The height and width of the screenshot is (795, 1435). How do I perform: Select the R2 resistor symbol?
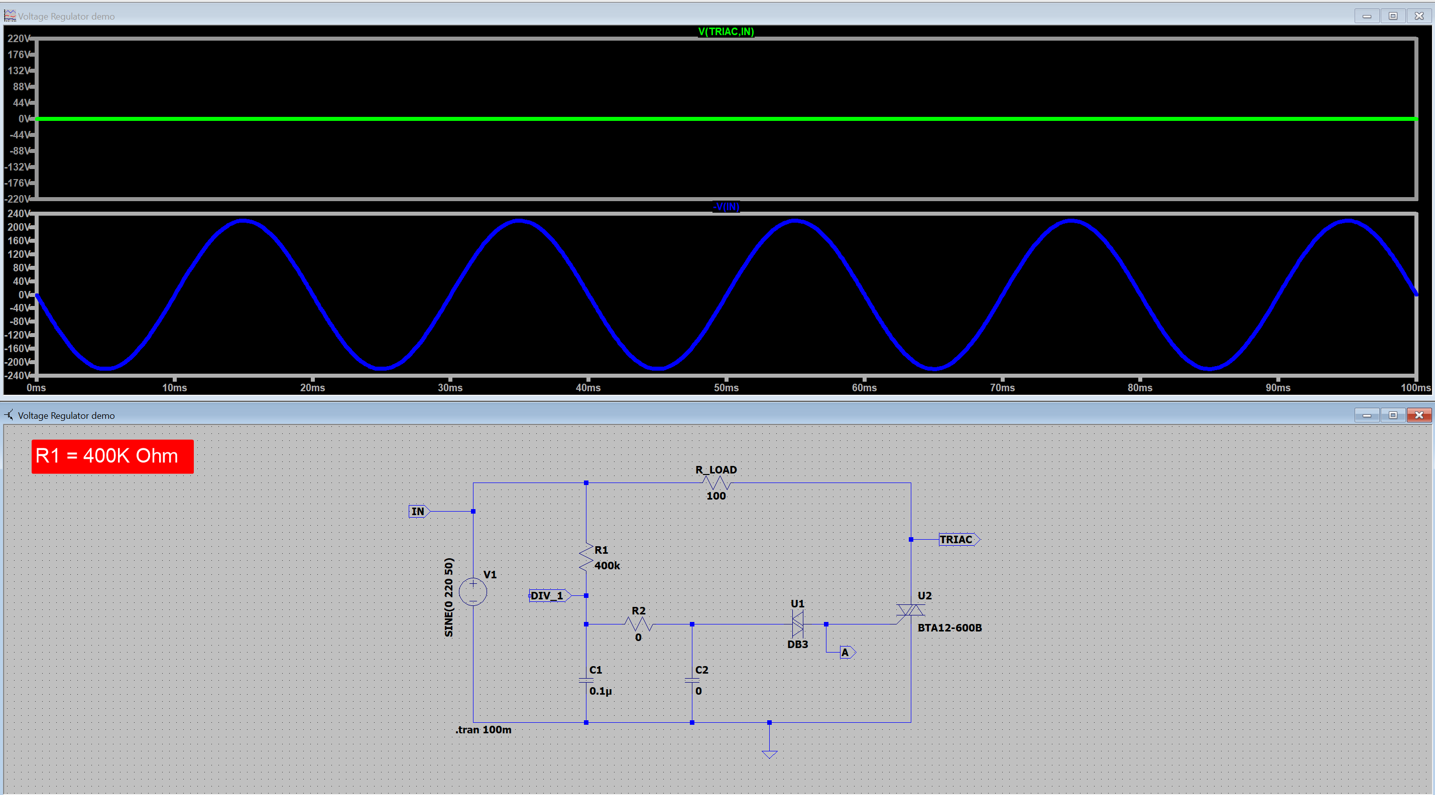coord(639,624)
